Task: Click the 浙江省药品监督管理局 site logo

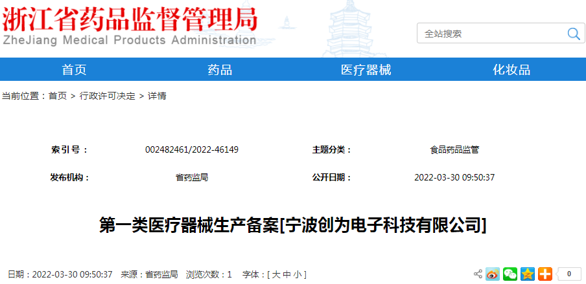Action: coord(130,26)
